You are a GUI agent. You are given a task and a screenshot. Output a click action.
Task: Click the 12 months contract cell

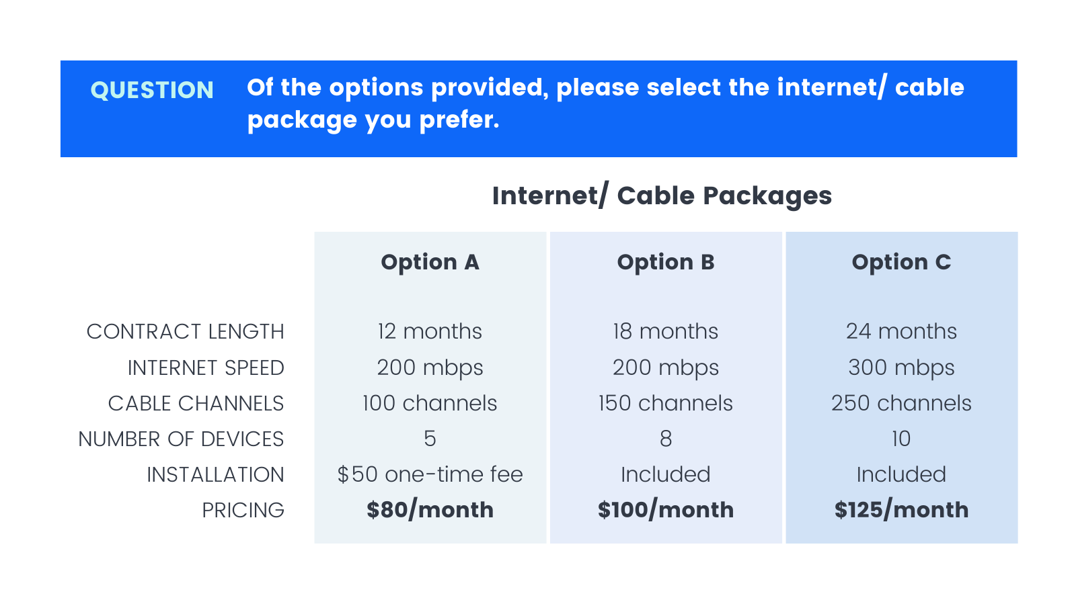430,331
